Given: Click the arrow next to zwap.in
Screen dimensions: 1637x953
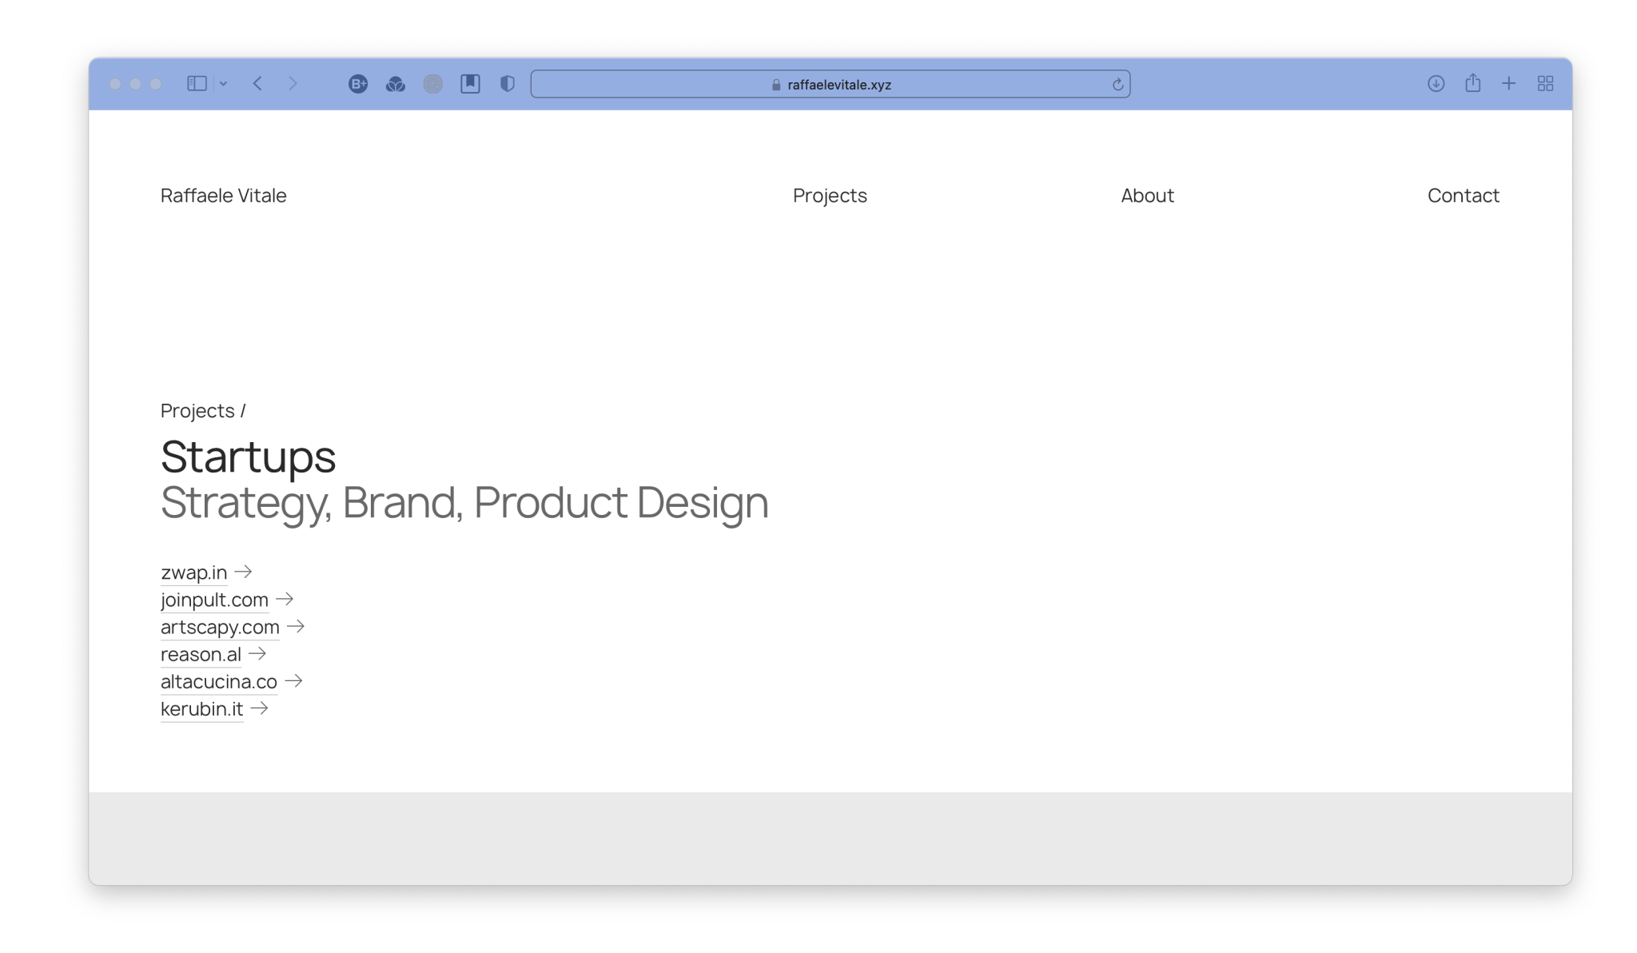Looking at the screenshot, I should tap(243, 572).
